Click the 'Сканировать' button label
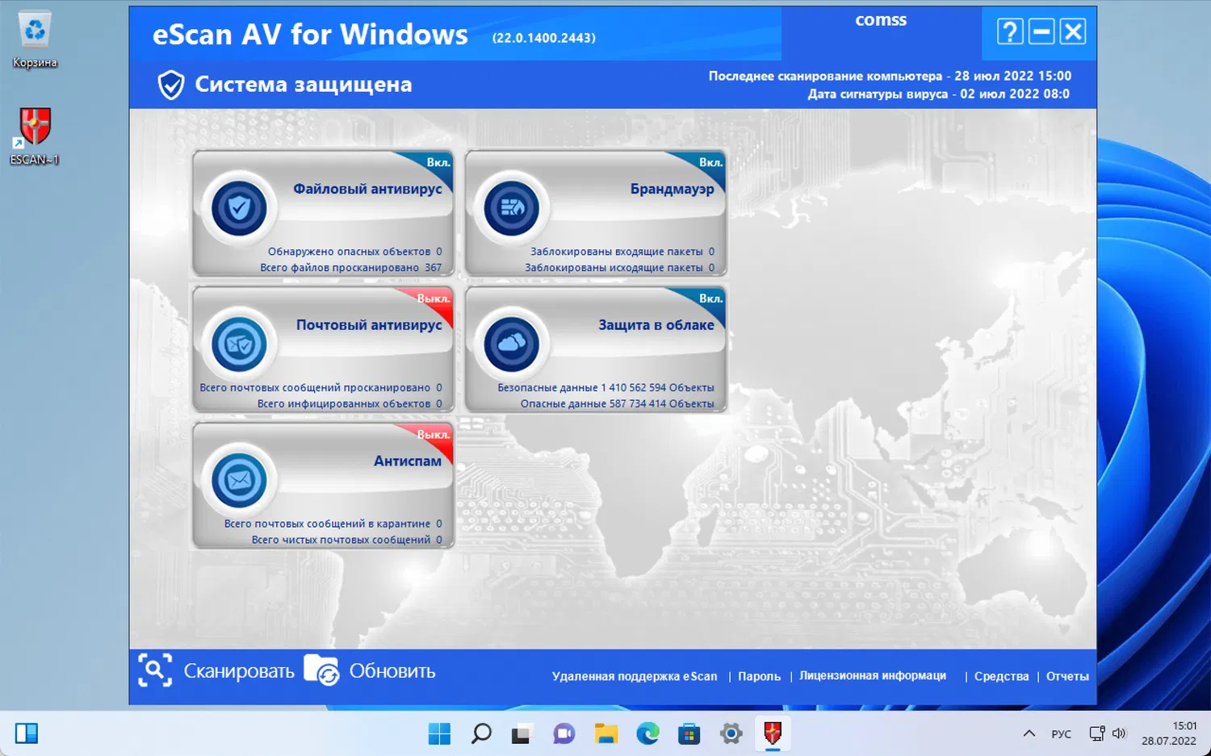Screen dimensions: 1211x756 point(239,671)
